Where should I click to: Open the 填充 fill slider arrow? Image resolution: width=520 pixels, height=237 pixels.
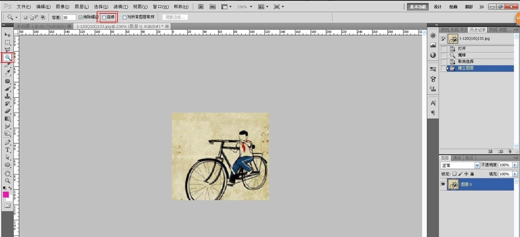515,174
